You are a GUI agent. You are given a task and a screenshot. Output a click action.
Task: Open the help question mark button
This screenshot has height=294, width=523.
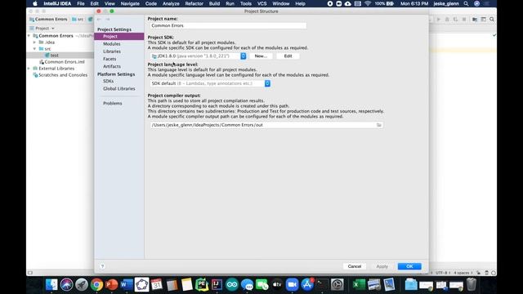coord(102,266)
